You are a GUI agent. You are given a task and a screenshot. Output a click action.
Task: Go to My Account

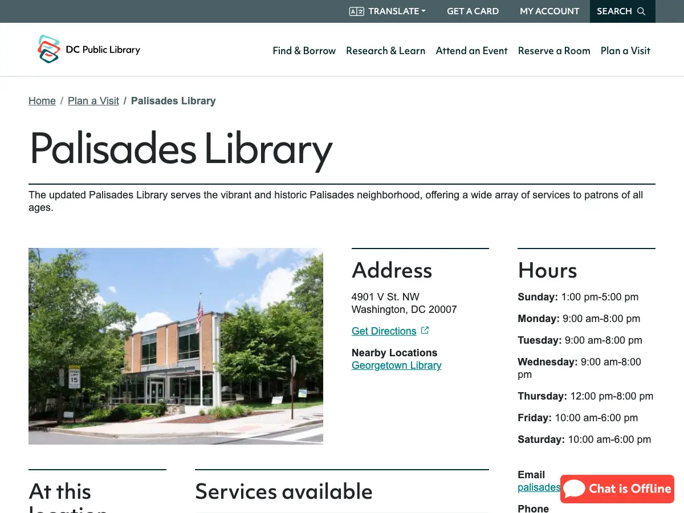[x=549, y=11]
